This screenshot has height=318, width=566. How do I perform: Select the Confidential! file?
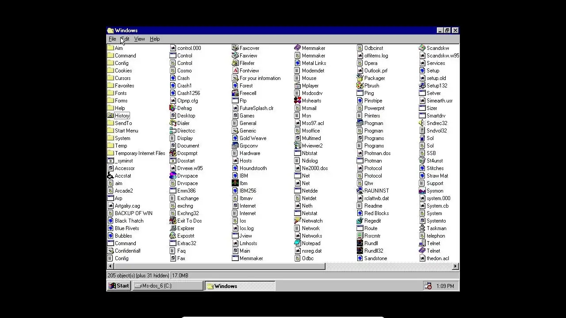pyautogui.click(x=124, y=251)
